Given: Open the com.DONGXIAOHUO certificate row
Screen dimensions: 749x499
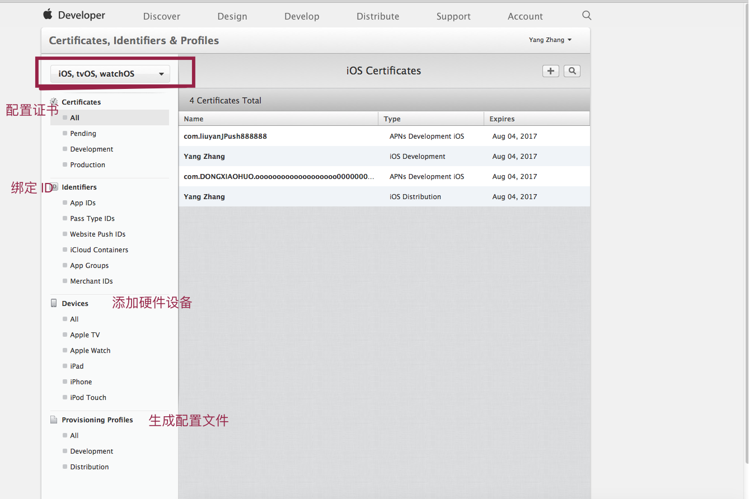Looking at the screenshot, I should (384, 176).
